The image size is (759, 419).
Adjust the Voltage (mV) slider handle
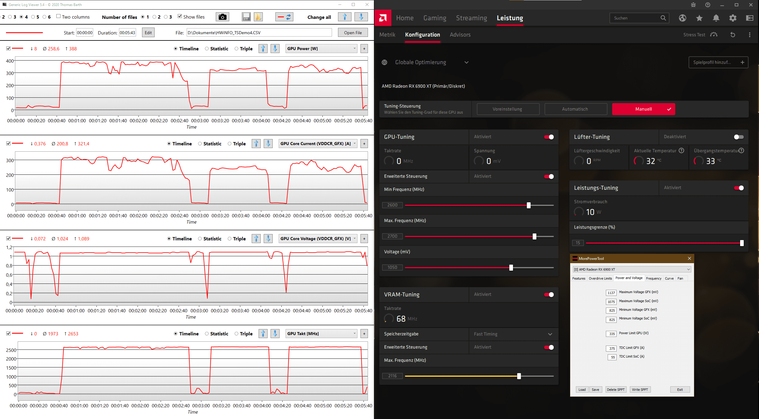(x=511, y=268)
